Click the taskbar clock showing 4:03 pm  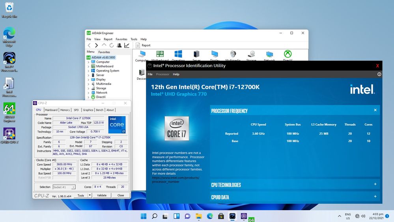click(x=376, y=216)
